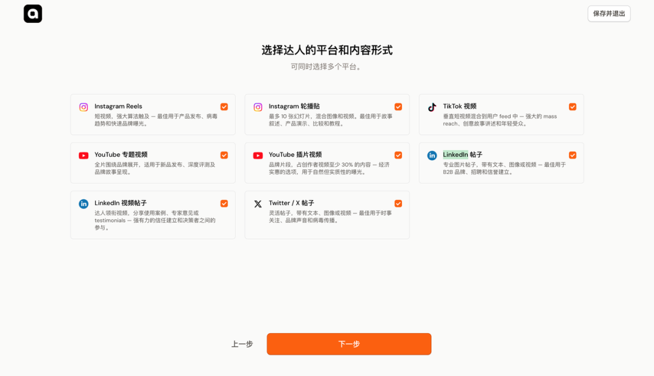This screenshot has height=376, width=654.
Task: Uncheck the YouTube 插片视频 checkbox
Action: [x=398, y=155]
